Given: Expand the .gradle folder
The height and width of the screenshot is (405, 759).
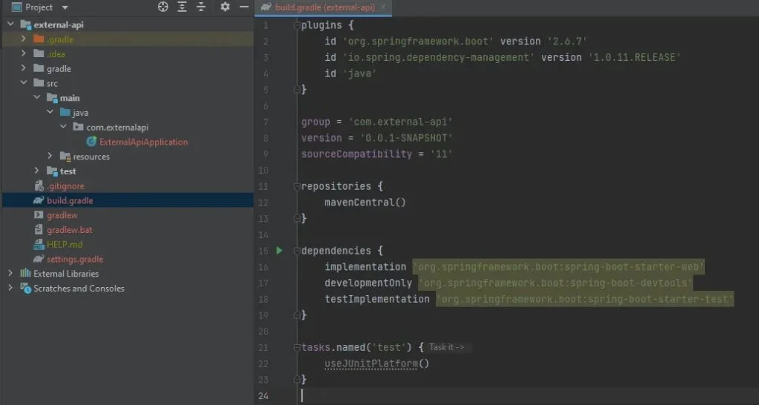Looking at the screenshot, I should (x=23, y=39).
